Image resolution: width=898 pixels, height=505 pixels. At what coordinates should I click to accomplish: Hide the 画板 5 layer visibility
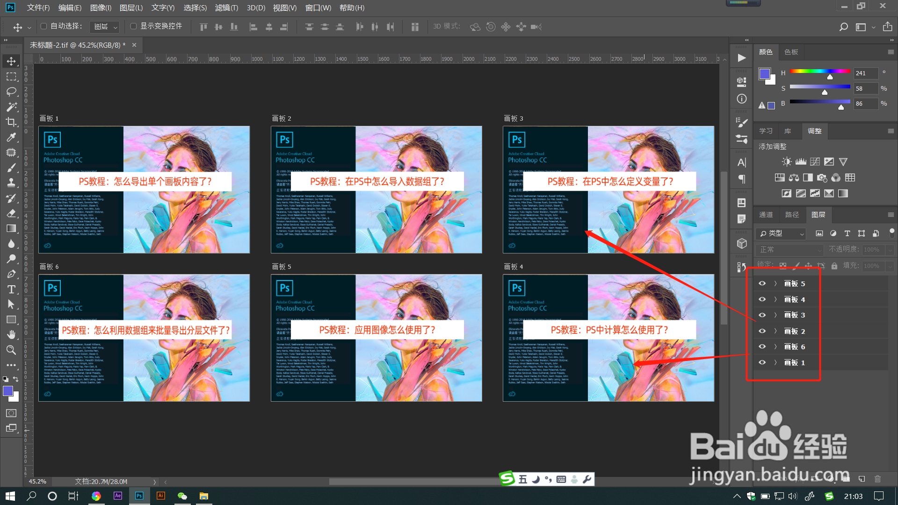[762, 283]
